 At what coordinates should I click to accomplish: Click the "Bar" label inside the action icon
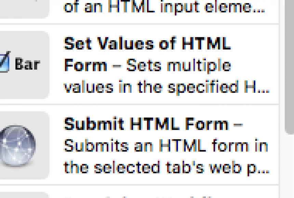28,64
